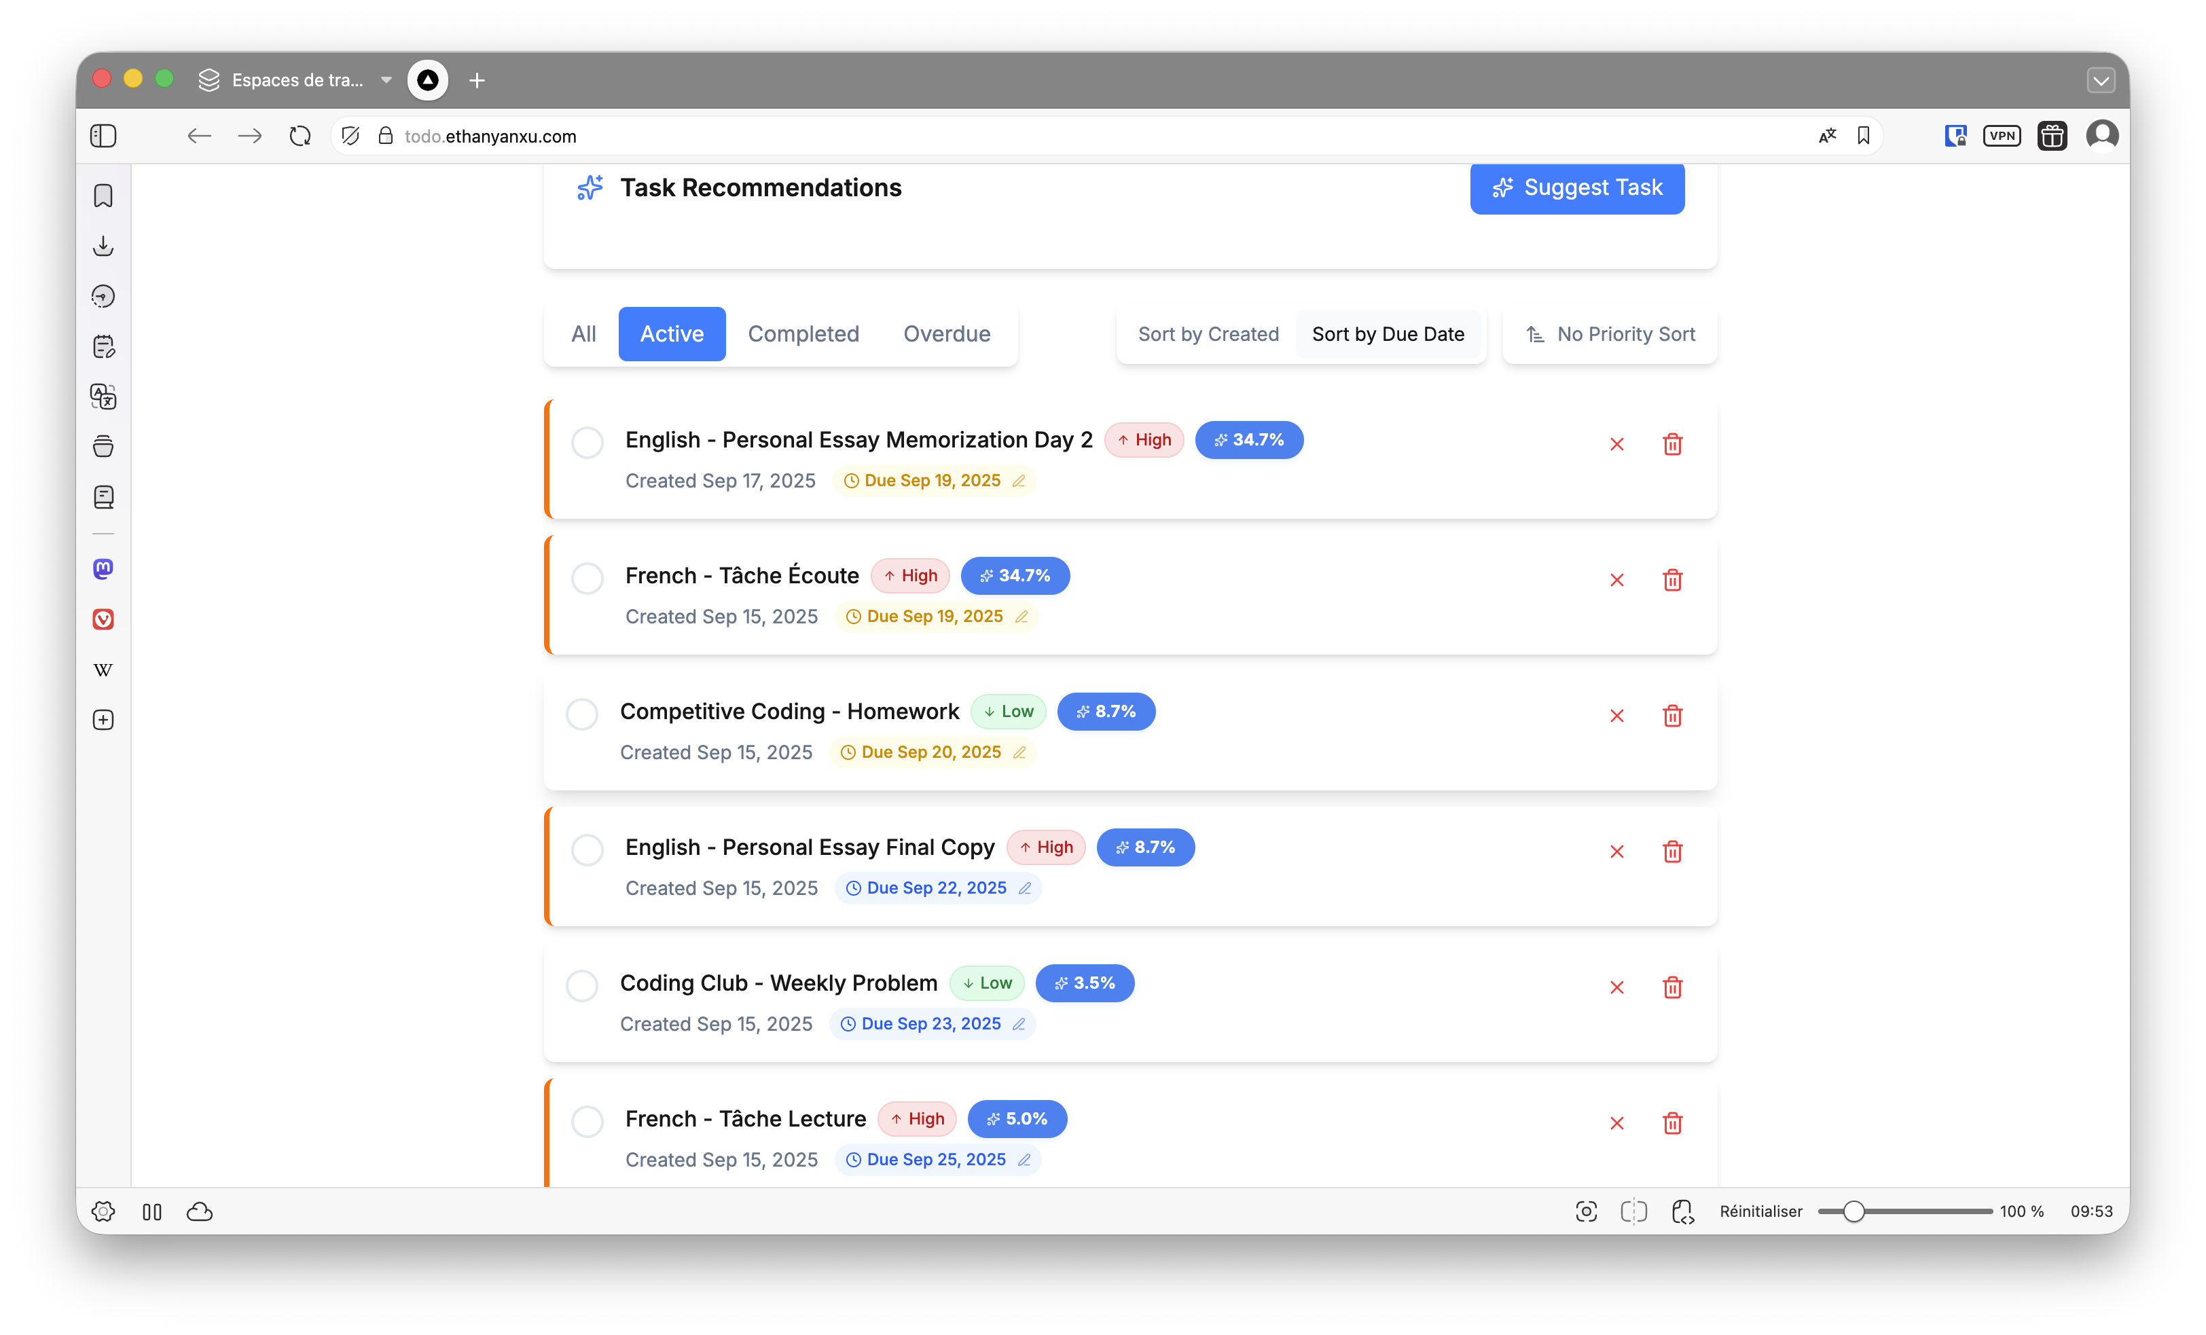The width and height of the screenshot is (2206, 1335).
Task: Click red X on Competitive Coding - Homework
Action: pyautogui.click(x=1616, y=716)
